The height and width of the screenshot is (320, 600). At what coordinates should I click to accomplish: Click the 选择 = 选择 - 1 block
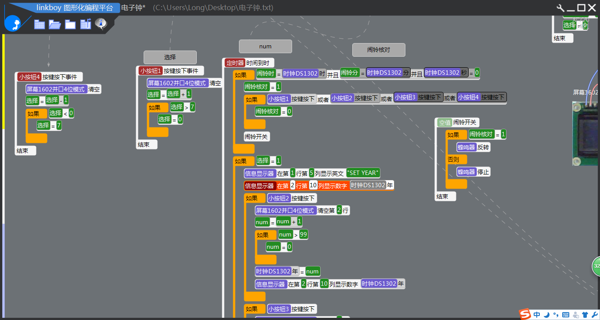tap(47, 100)
